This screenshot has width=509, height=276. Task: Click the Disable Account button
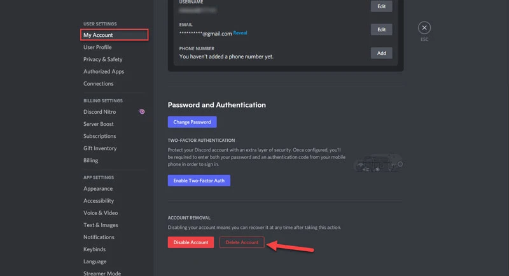(190, 242)
